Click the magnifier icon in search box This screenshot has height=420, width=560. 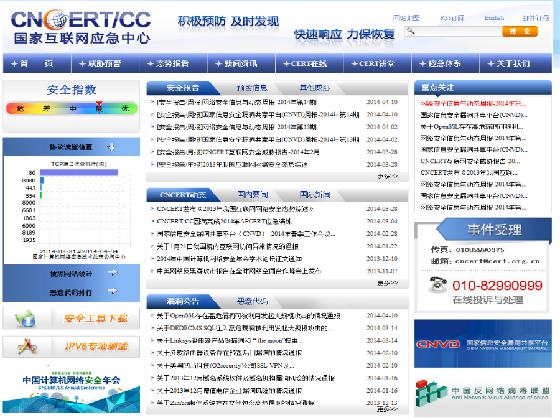(411, 31)
